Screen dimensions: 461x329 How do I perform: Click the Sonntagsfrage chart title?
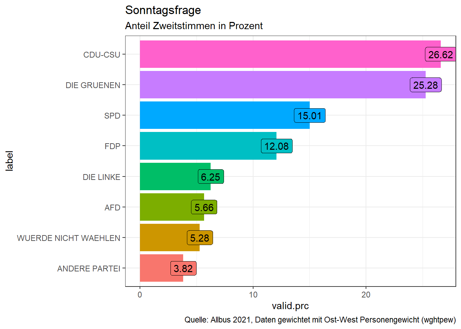pos(163,10)
